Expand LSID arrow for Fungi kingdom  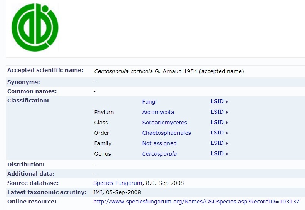[x=227, y=102]
